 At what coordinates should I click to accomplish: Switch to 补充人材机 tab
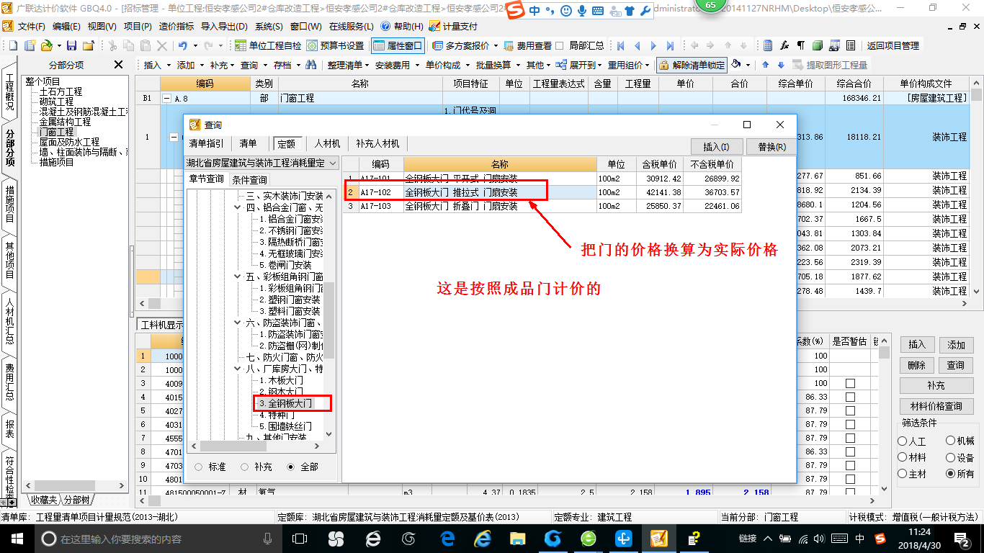(x=377, y=143)
